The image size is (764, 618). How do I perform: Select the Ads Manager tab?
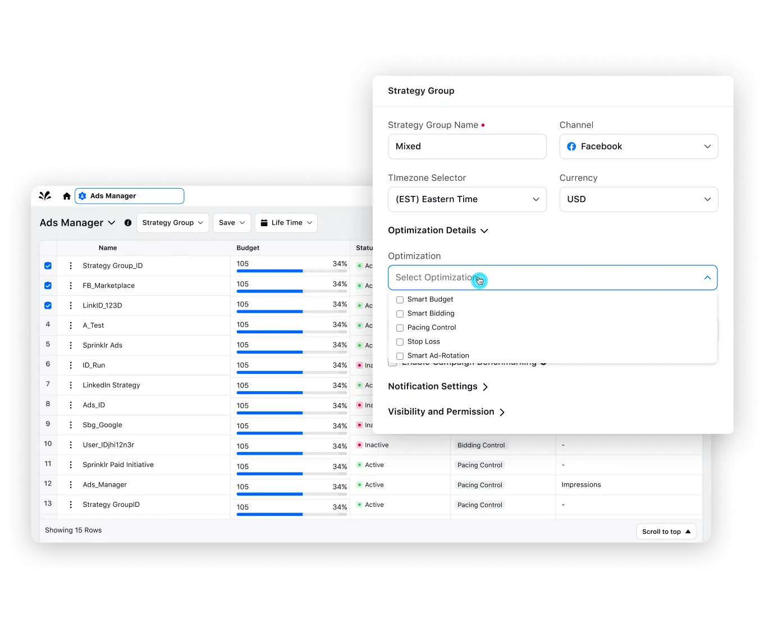click(x=129, y=196)
